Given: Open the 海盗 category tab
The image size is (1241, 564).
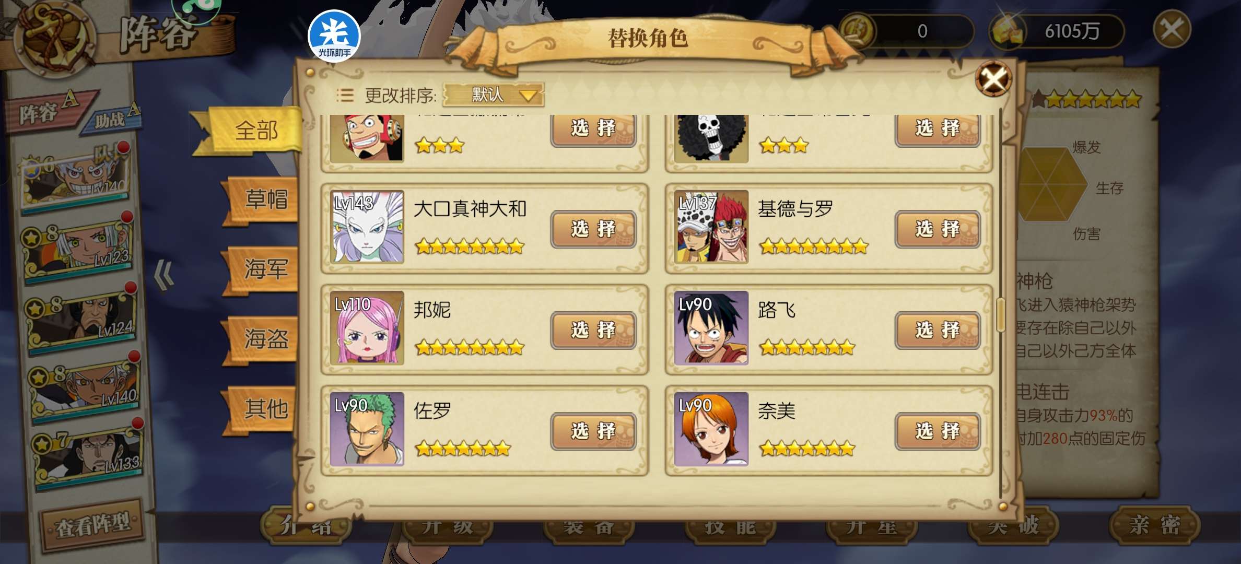Looking at the screenshot, I should [264, 339].
